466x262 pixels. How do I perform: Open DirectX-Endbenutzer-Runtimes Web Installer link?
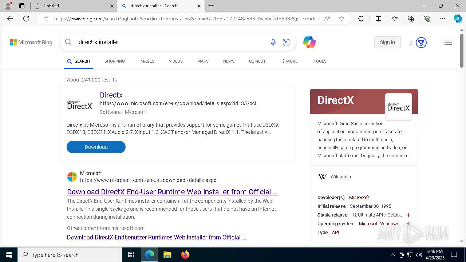coord(157,237)
